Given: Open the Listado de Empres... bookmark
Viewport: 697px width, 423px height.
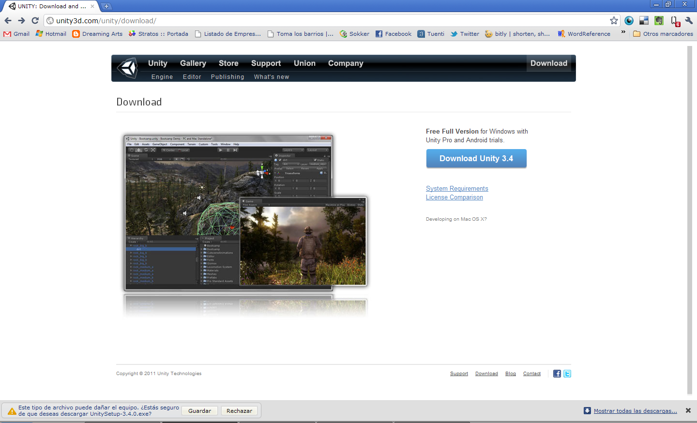Looking at the screenshot, I should pyautogui.click(x=227, y=34).
